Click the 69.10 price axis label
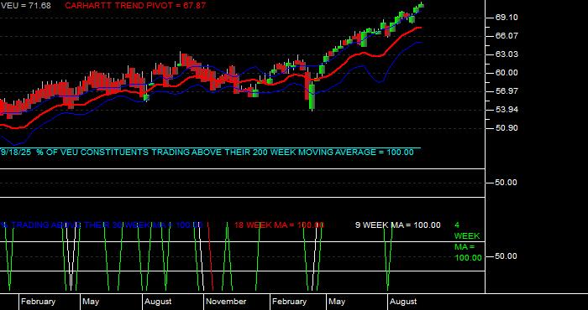 (507, 18)
